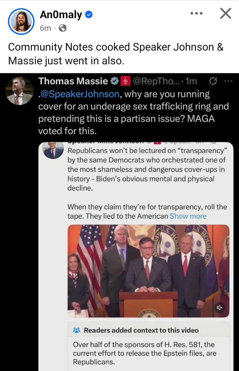
Task: Click the globe public audience icon
Action: tap(62, 28)
